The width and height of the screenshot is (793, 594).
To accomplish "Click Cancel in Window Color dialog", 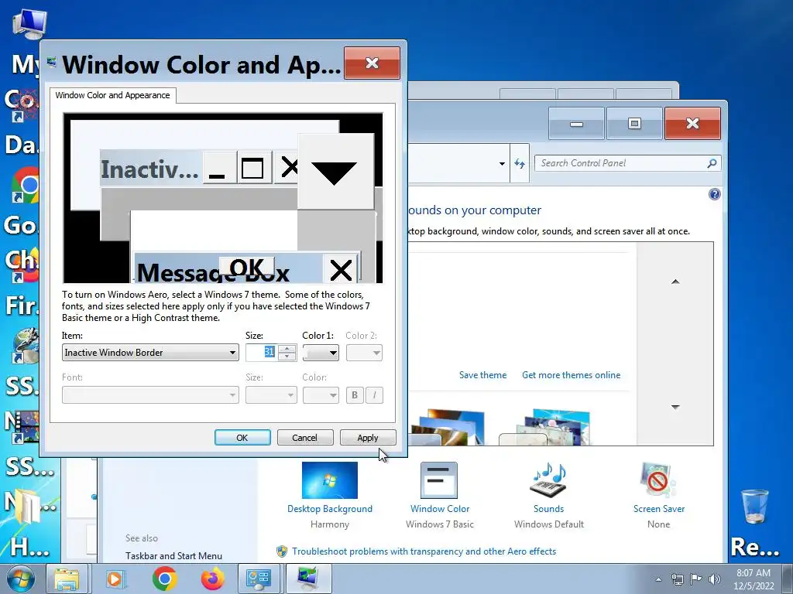I will click(x=305, y=438).
